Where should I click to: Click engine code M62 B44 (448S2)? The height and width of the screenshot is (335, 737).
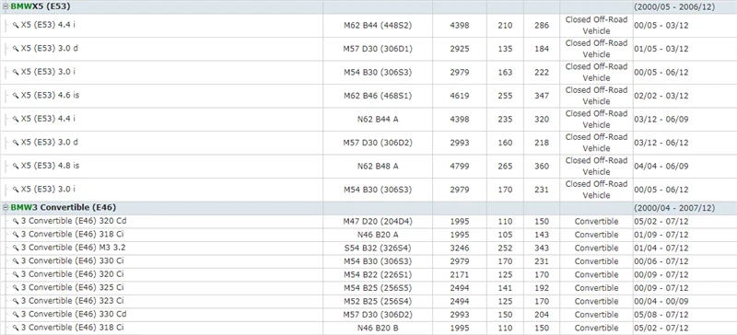pos(378,26)
